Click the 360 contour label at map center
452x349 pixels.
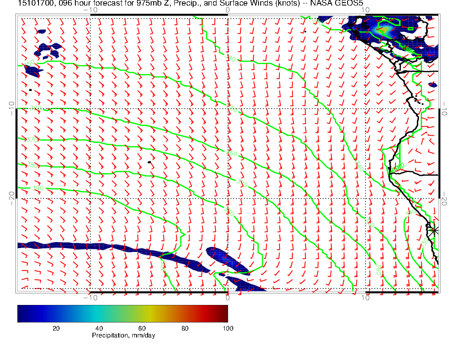231,154
